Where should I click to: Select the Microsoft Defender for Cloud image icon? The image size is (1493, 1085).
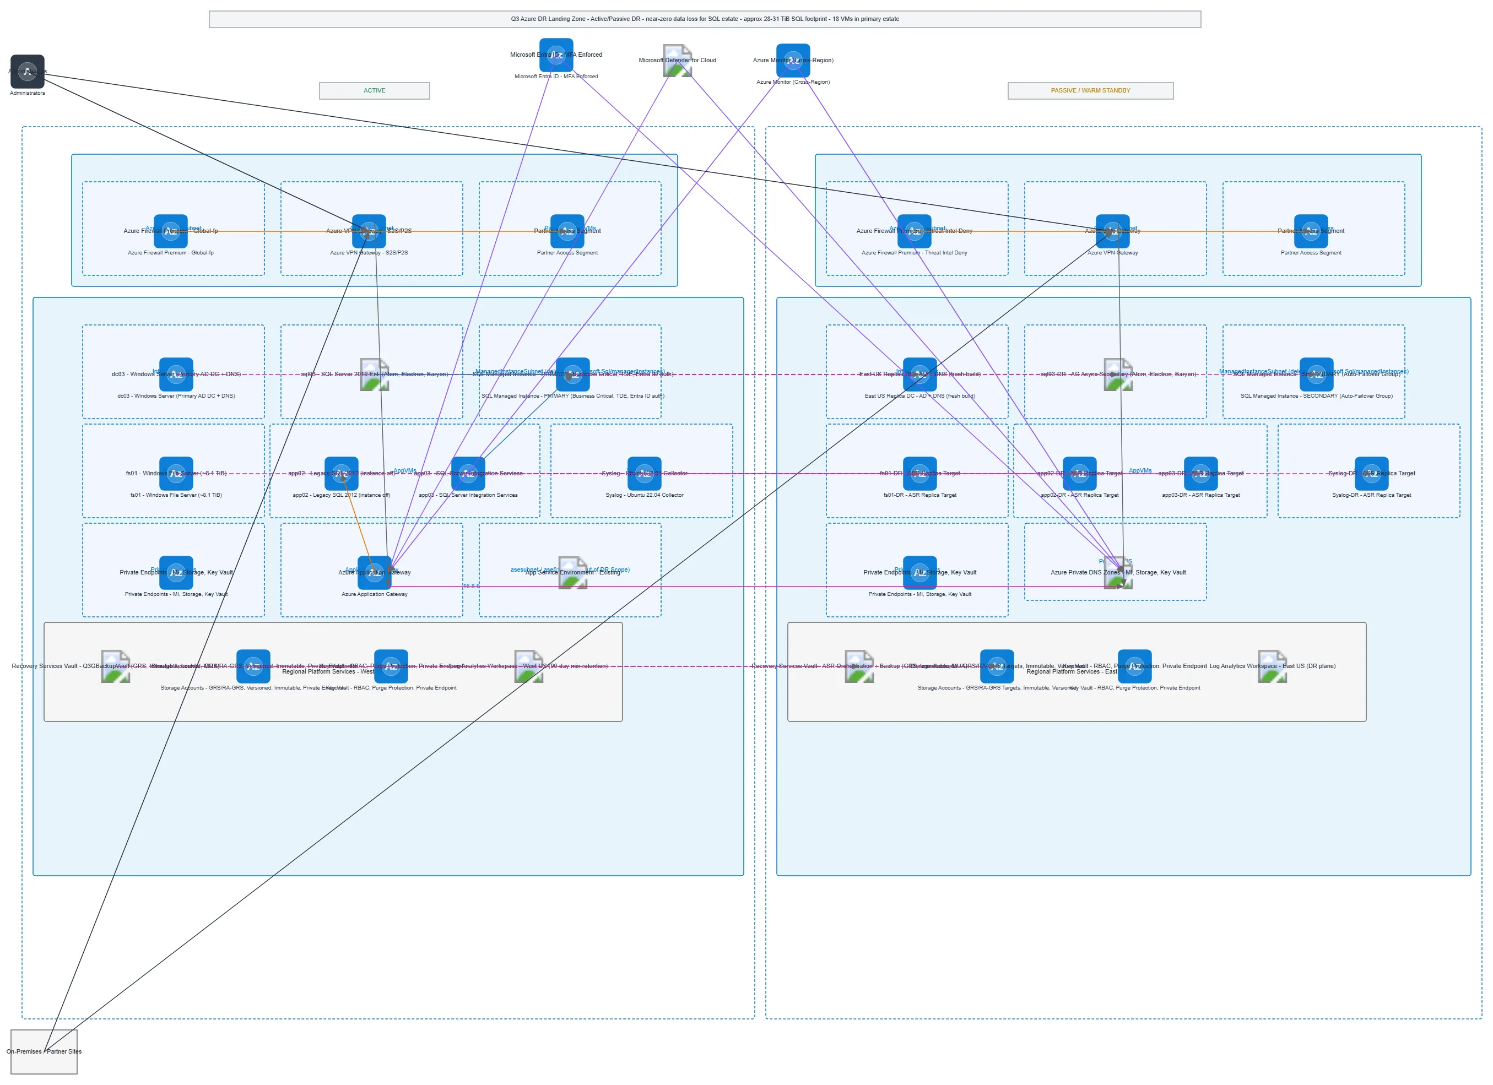click(x=678, y=61)
